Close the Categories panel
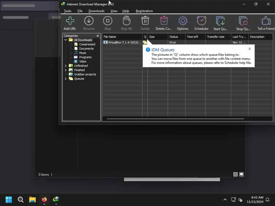275x206 pixels. coord(98,36)
